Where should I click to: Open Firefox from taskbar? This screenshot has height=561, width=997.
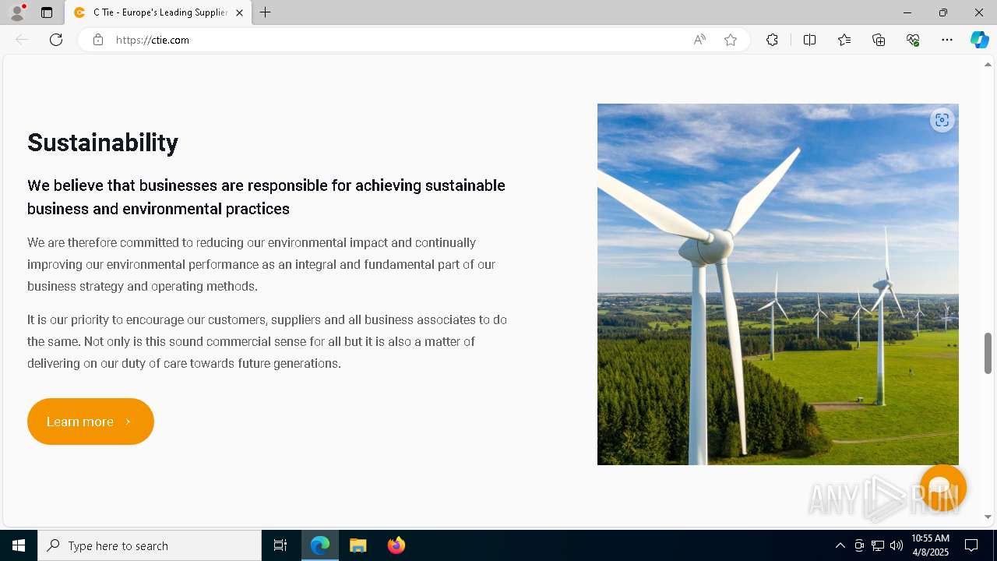[x=396, y=545]
